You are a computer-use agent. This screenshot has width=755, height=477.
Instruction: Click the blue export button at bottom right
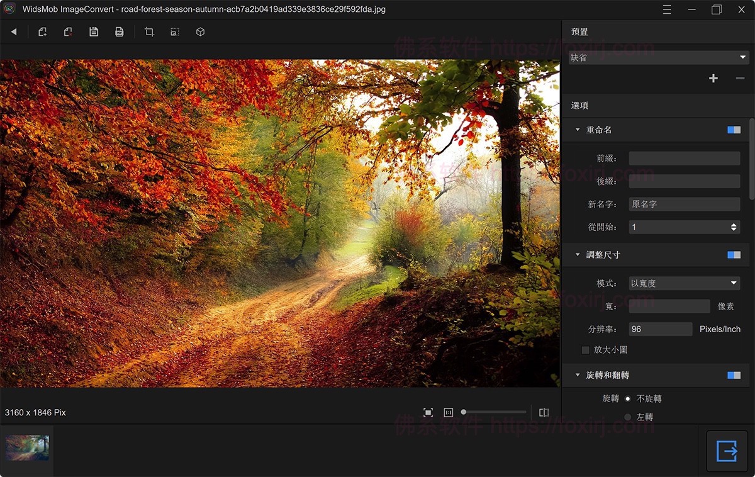point(727,451)
